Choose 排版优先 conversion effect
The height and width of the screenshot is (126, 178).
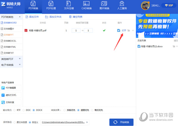click(x=64, y=110)
